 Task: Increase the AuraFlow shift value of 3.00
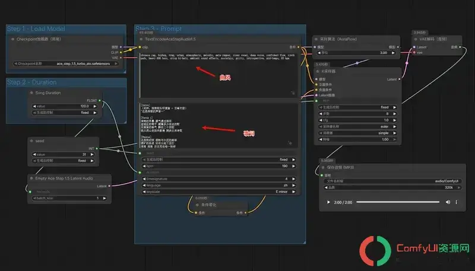pos(393,53)
